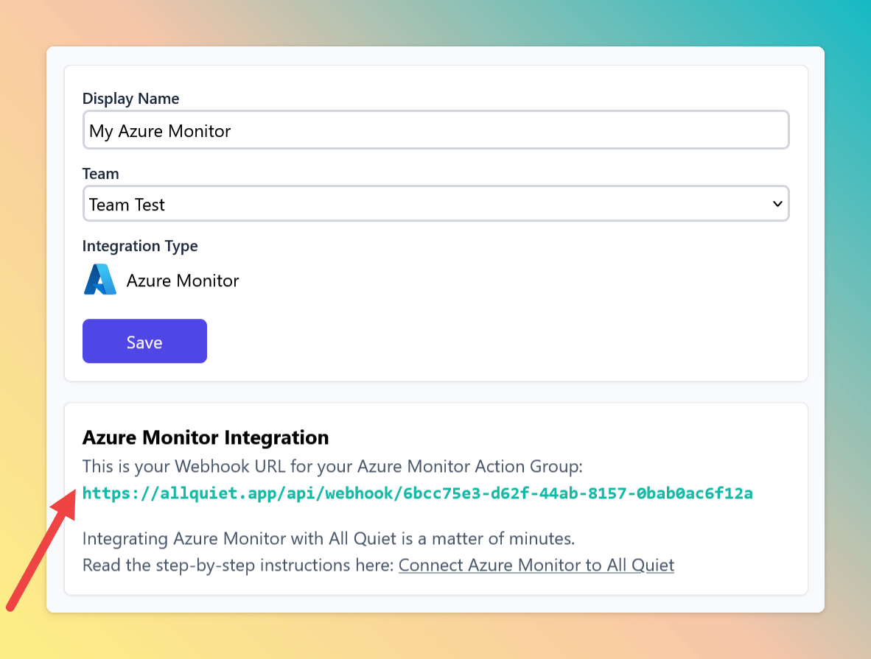Click the 'matter of minutes' sentence
This screenshot has width=871, height=659.
point(329,538)
